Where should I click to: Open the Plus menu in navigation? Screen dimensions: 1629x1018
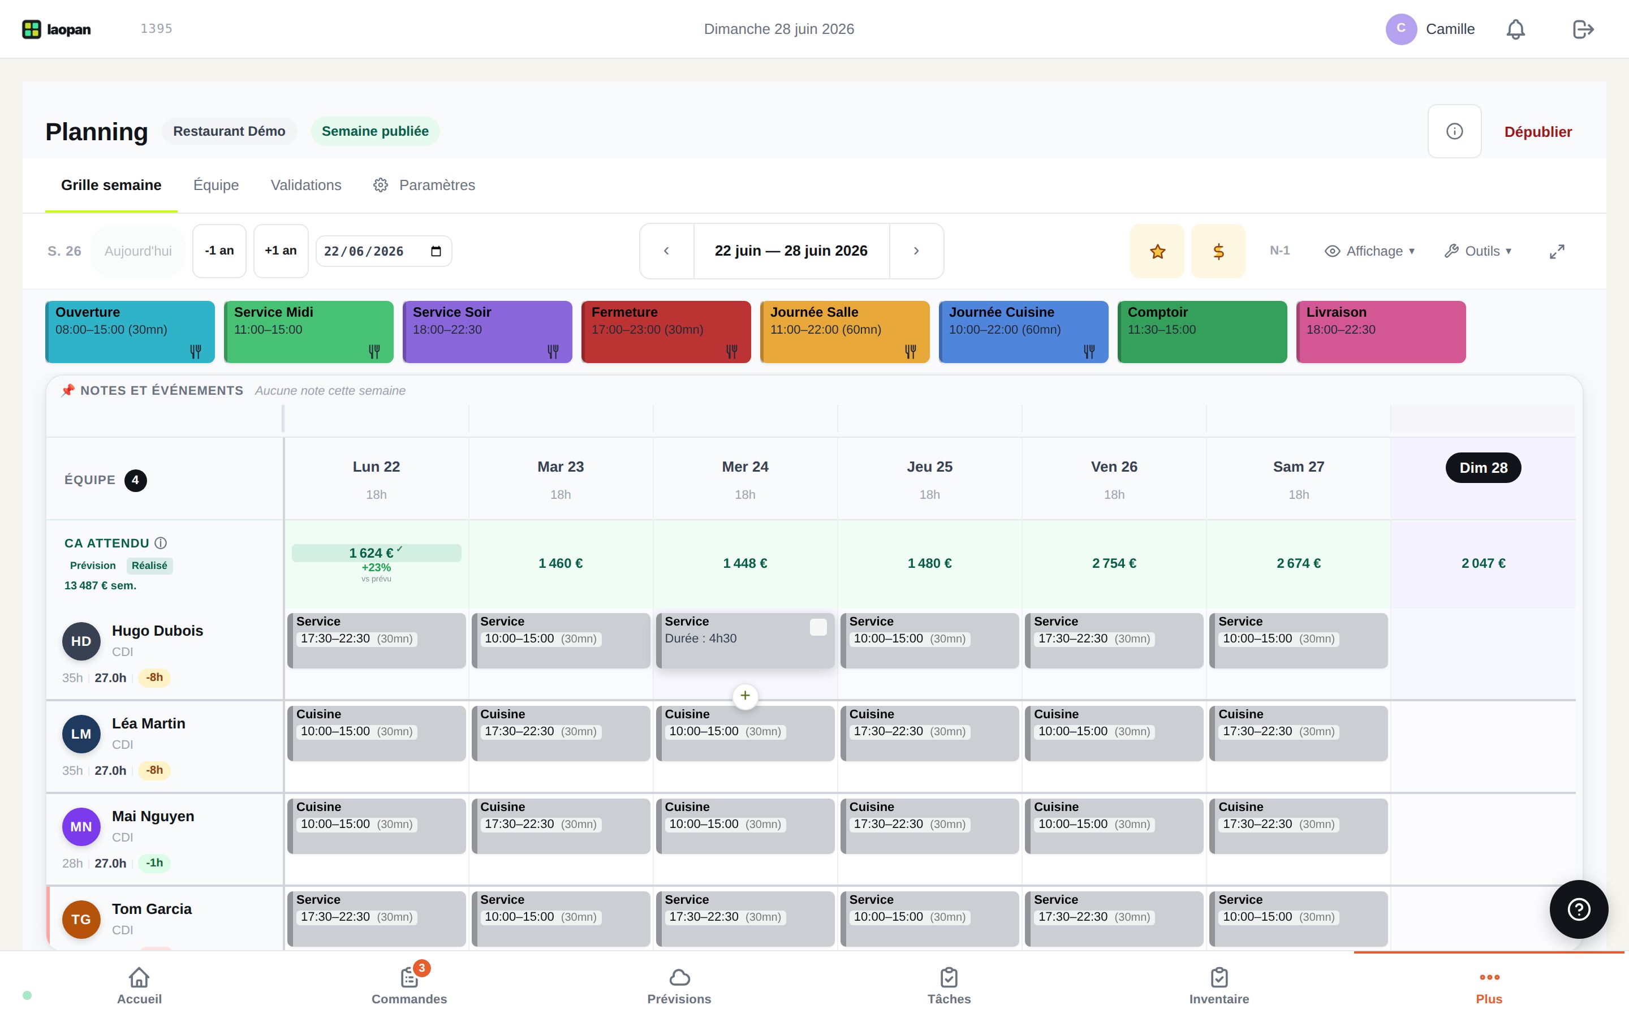(x=1489, y=986)
